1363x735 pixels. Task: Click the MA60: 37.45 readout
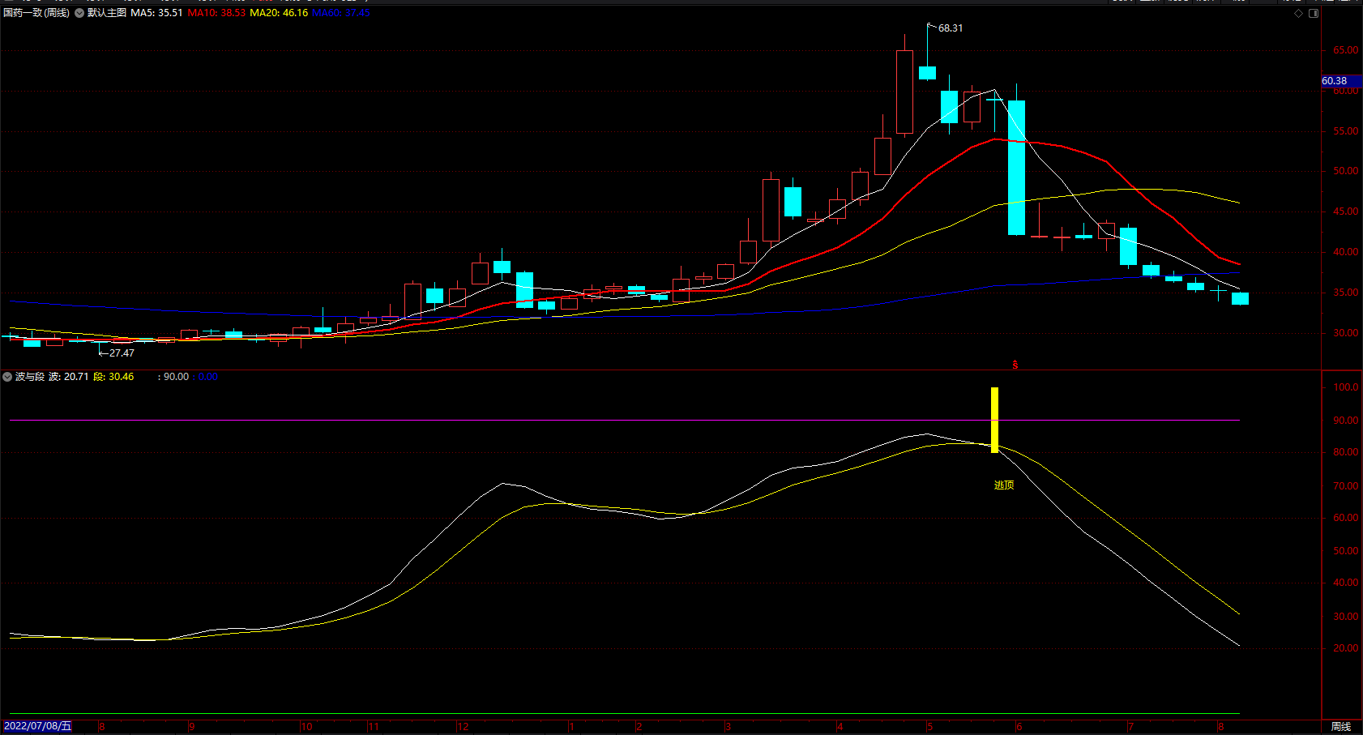point(341,13)
